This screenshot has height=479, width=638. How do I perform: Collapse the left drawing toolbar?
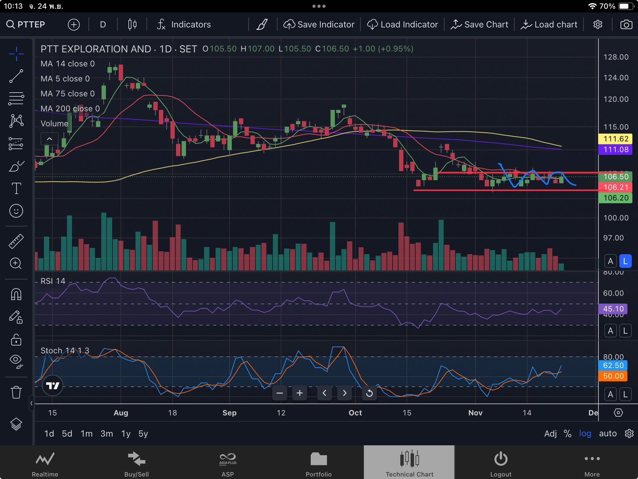click(x=32, y=403)
